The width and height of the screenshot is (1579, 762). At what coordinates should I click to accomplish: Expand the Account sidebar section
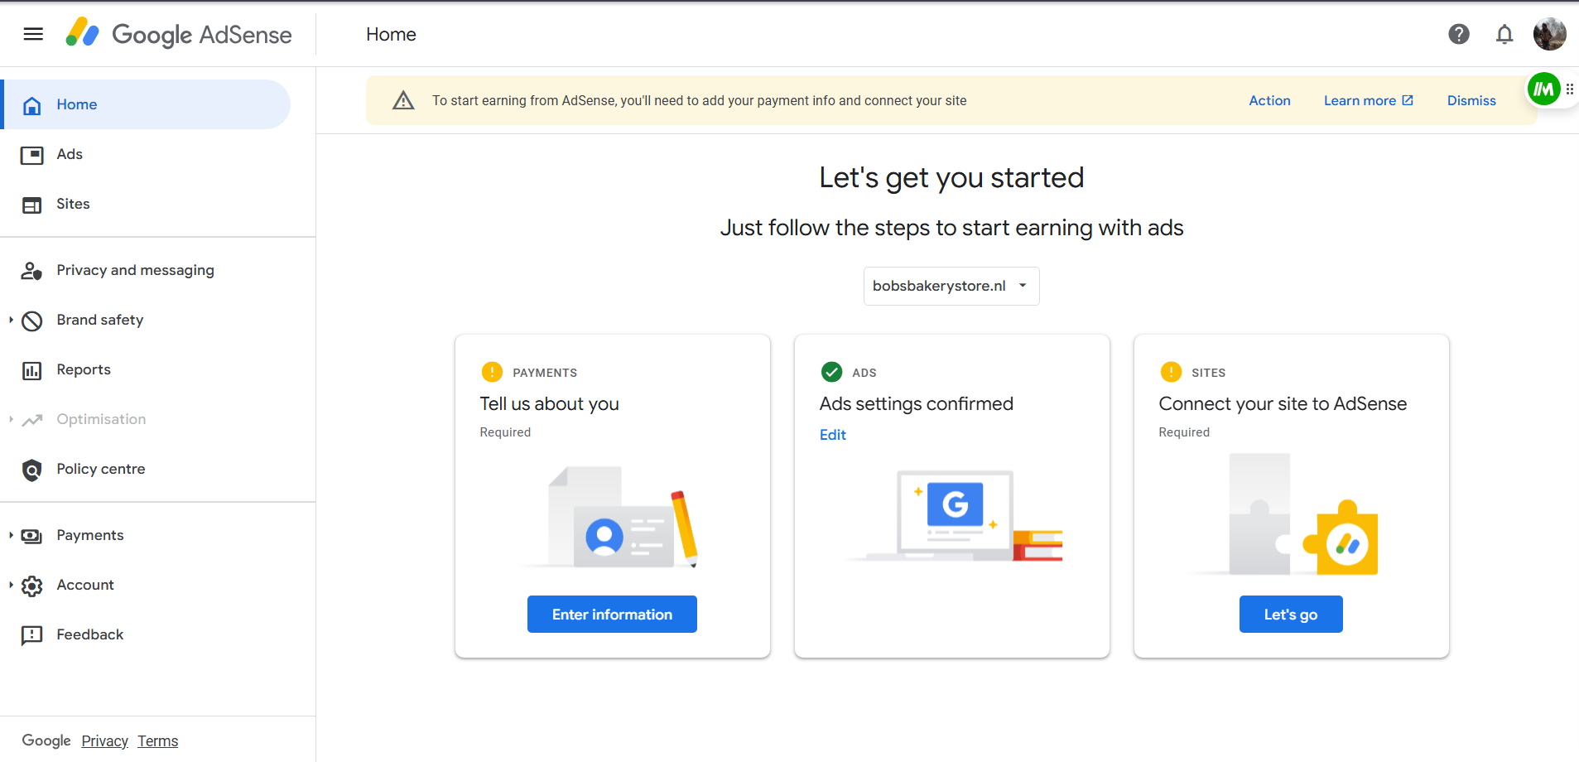(x=11, y=585)
